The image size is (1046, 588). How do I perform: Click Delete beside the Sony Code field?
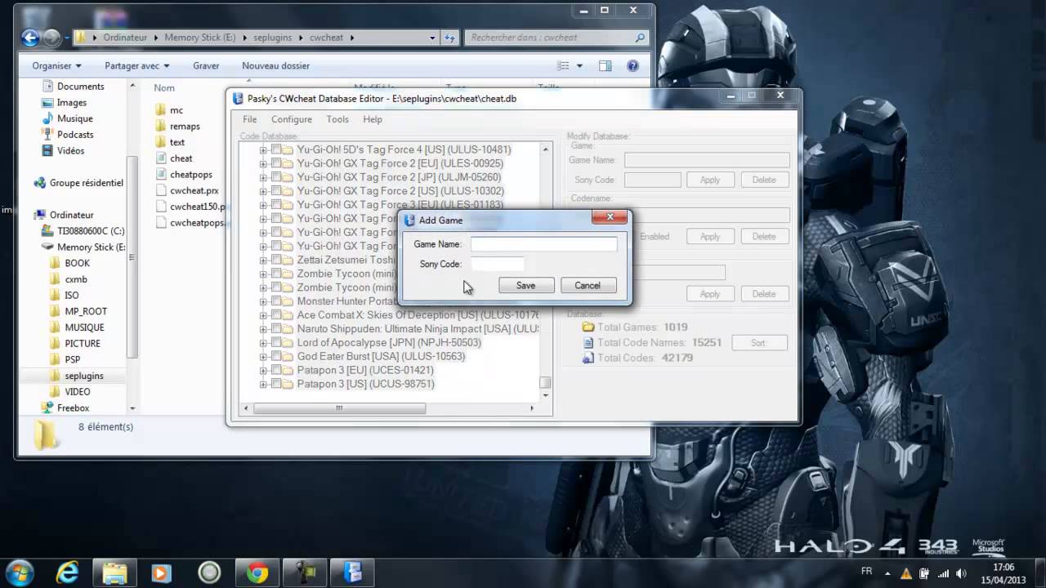(764, 180)
